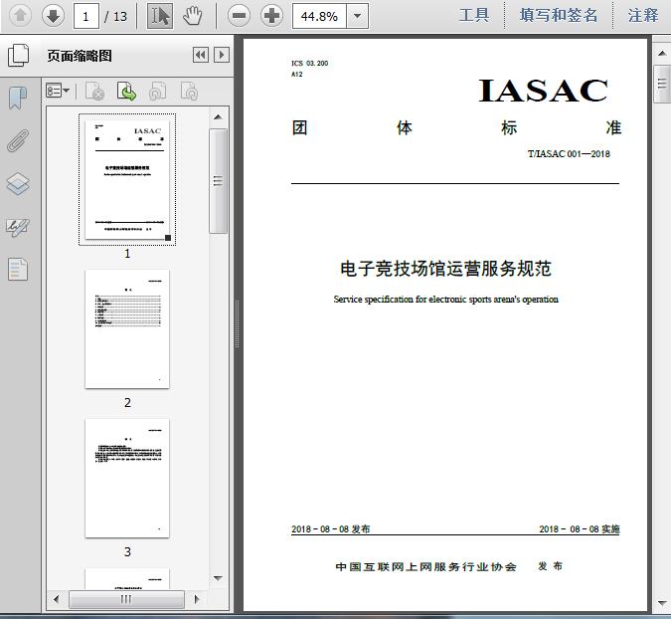Open the layers panel
Image resolution: width=671 pixels, height=619 pixels.
coord(18,184)
